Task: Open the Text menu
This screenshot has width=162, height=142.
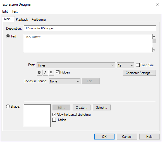Action: coord(15,11)
